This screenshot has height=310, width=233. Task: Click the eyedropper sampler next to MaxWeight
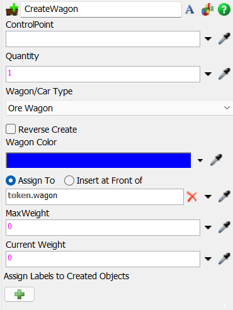point(224,227)
